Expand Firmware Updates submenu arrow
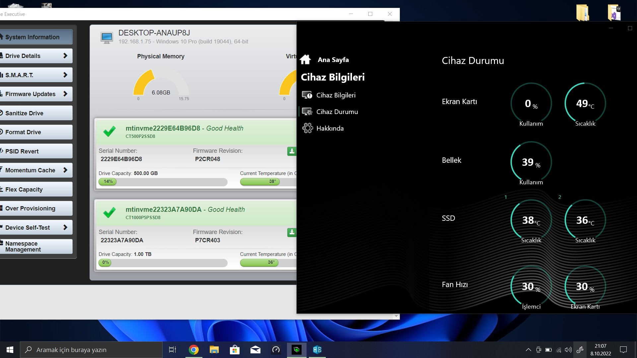 pos(65,94)
